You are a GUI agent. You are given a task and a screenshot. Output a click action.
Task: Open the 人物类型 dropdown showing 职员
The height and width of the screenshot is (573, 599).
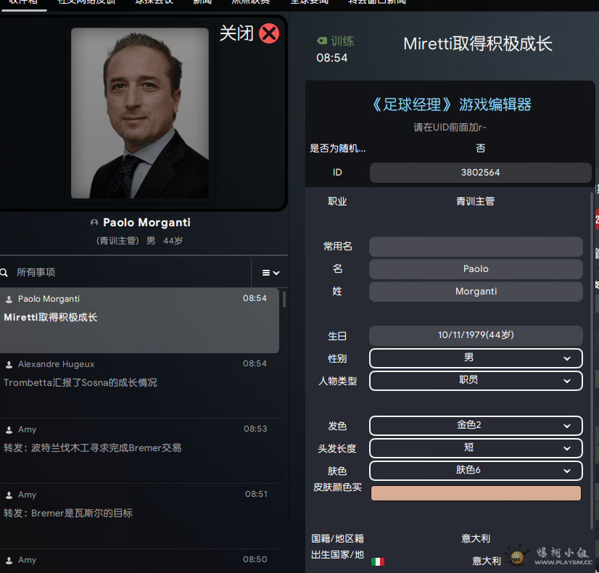point(476,381)
